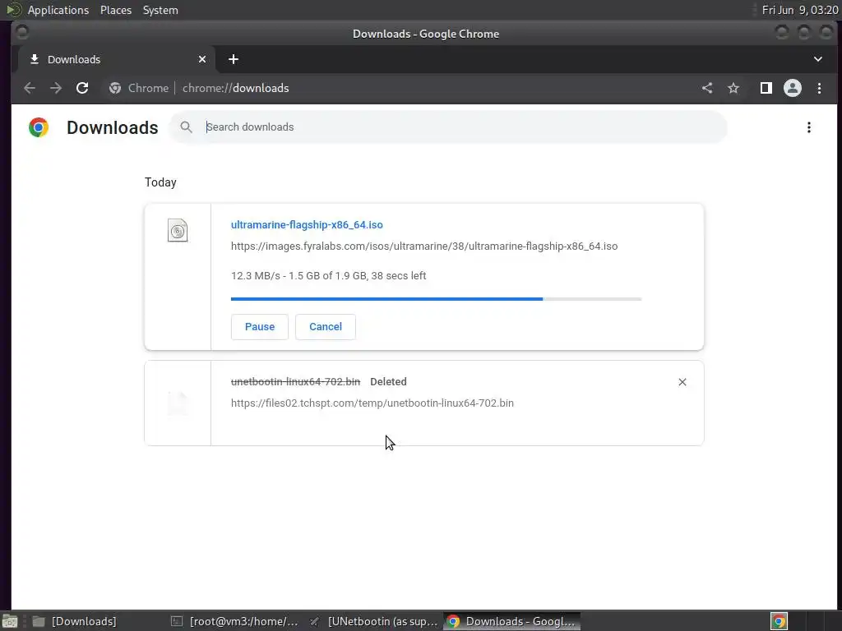Image resolution: width=842 pixels, height=631 pixels.
Task: Open the ultramarine-flagship-x86_64.iso file link
Action: point(307,225)
